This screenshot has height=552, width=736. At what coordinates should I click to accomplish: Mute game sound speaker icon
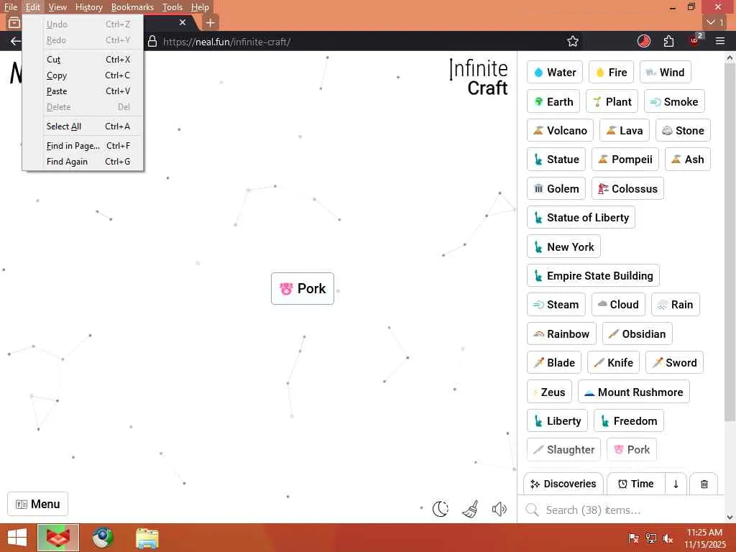pos(500,509)
